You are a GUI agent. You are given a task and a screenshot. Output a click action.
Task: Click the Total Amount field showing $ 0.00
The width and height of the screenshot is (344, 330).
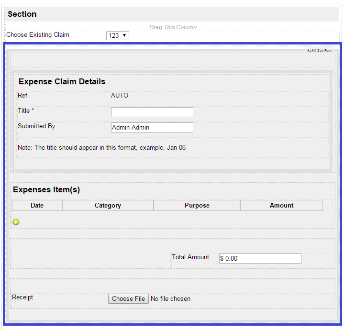coord(260,258)
